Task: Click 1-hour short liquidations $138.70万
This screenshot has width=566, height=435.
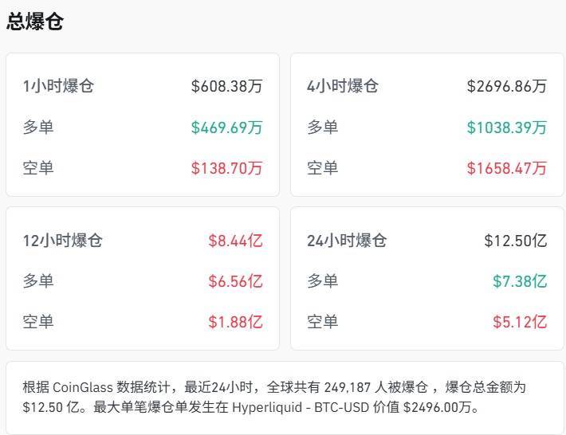Action: point(226,168)
